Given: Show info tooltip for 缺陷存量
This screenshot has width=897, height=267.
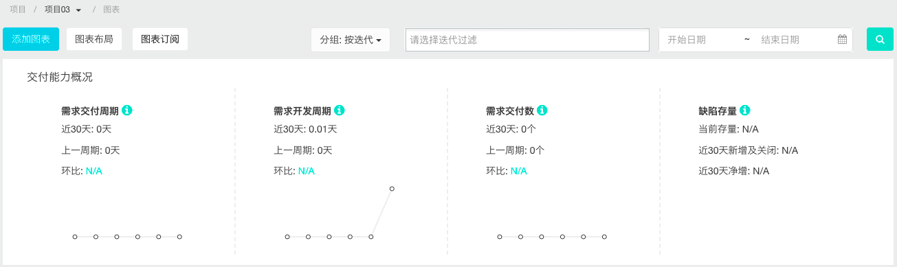Looking at the screenshot, I should click(744, 110).
